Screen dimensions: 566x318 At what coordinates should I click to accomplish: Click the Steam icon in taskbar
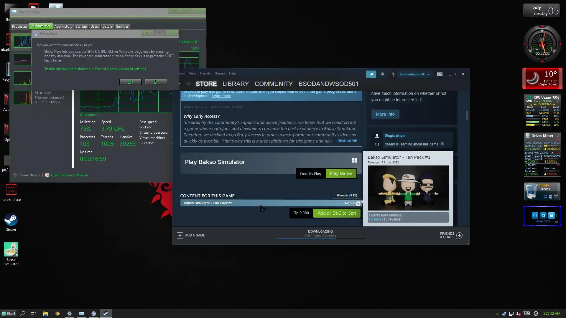(106, 314)
